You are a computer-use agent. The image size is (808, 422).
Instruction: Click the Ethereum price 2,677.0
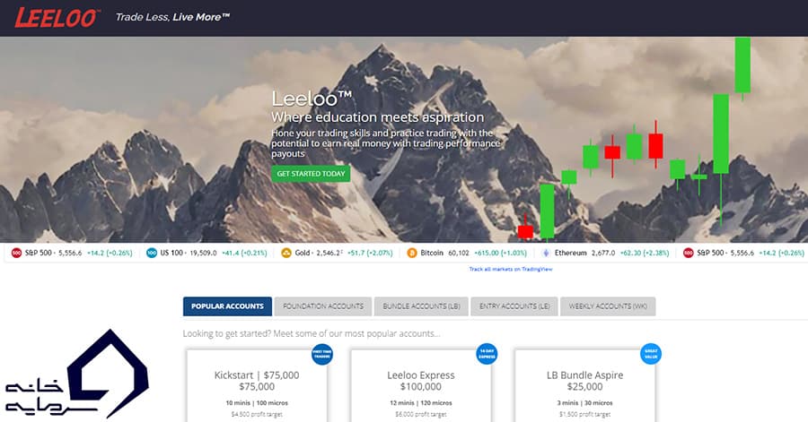pos(603,253)
